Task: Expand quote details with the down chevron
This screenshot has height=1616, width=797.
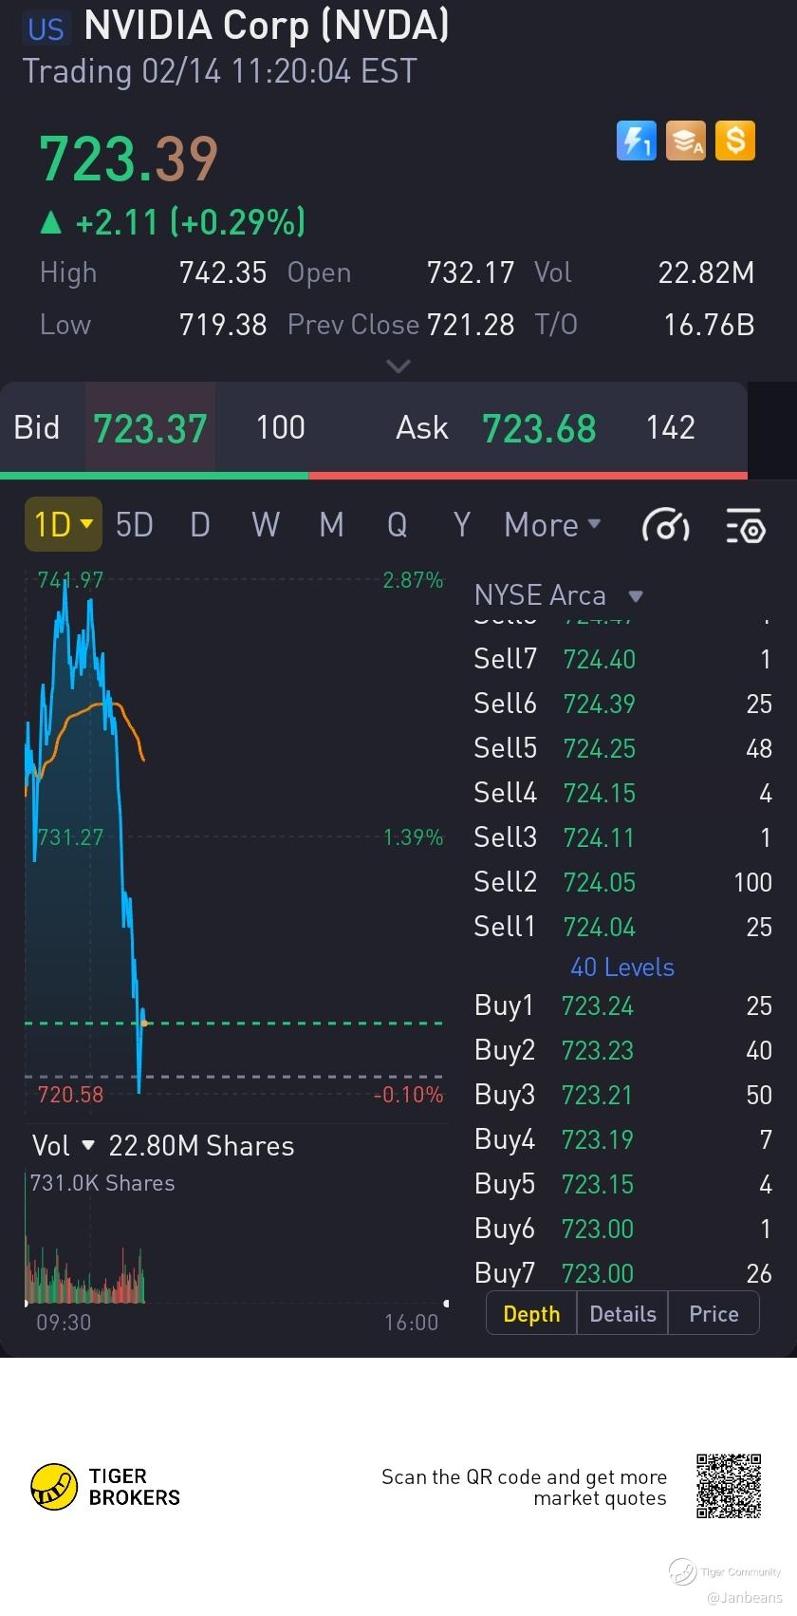Action: (398, 366)
